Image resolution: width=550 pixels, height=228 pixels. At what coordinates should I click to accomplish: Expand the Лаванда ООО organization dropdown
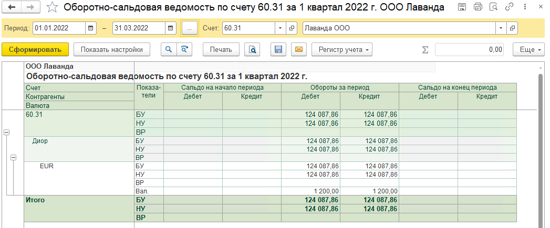click(x=501, y=28)
